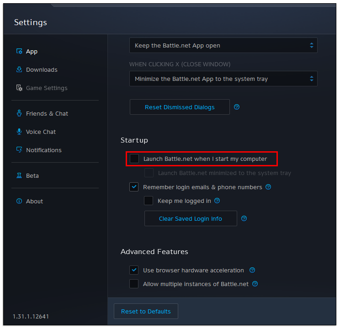The image size is (340, 329).
Task: Click help icon beside Reset Dismissed Dialogs
Action: [x=237, y=107]
